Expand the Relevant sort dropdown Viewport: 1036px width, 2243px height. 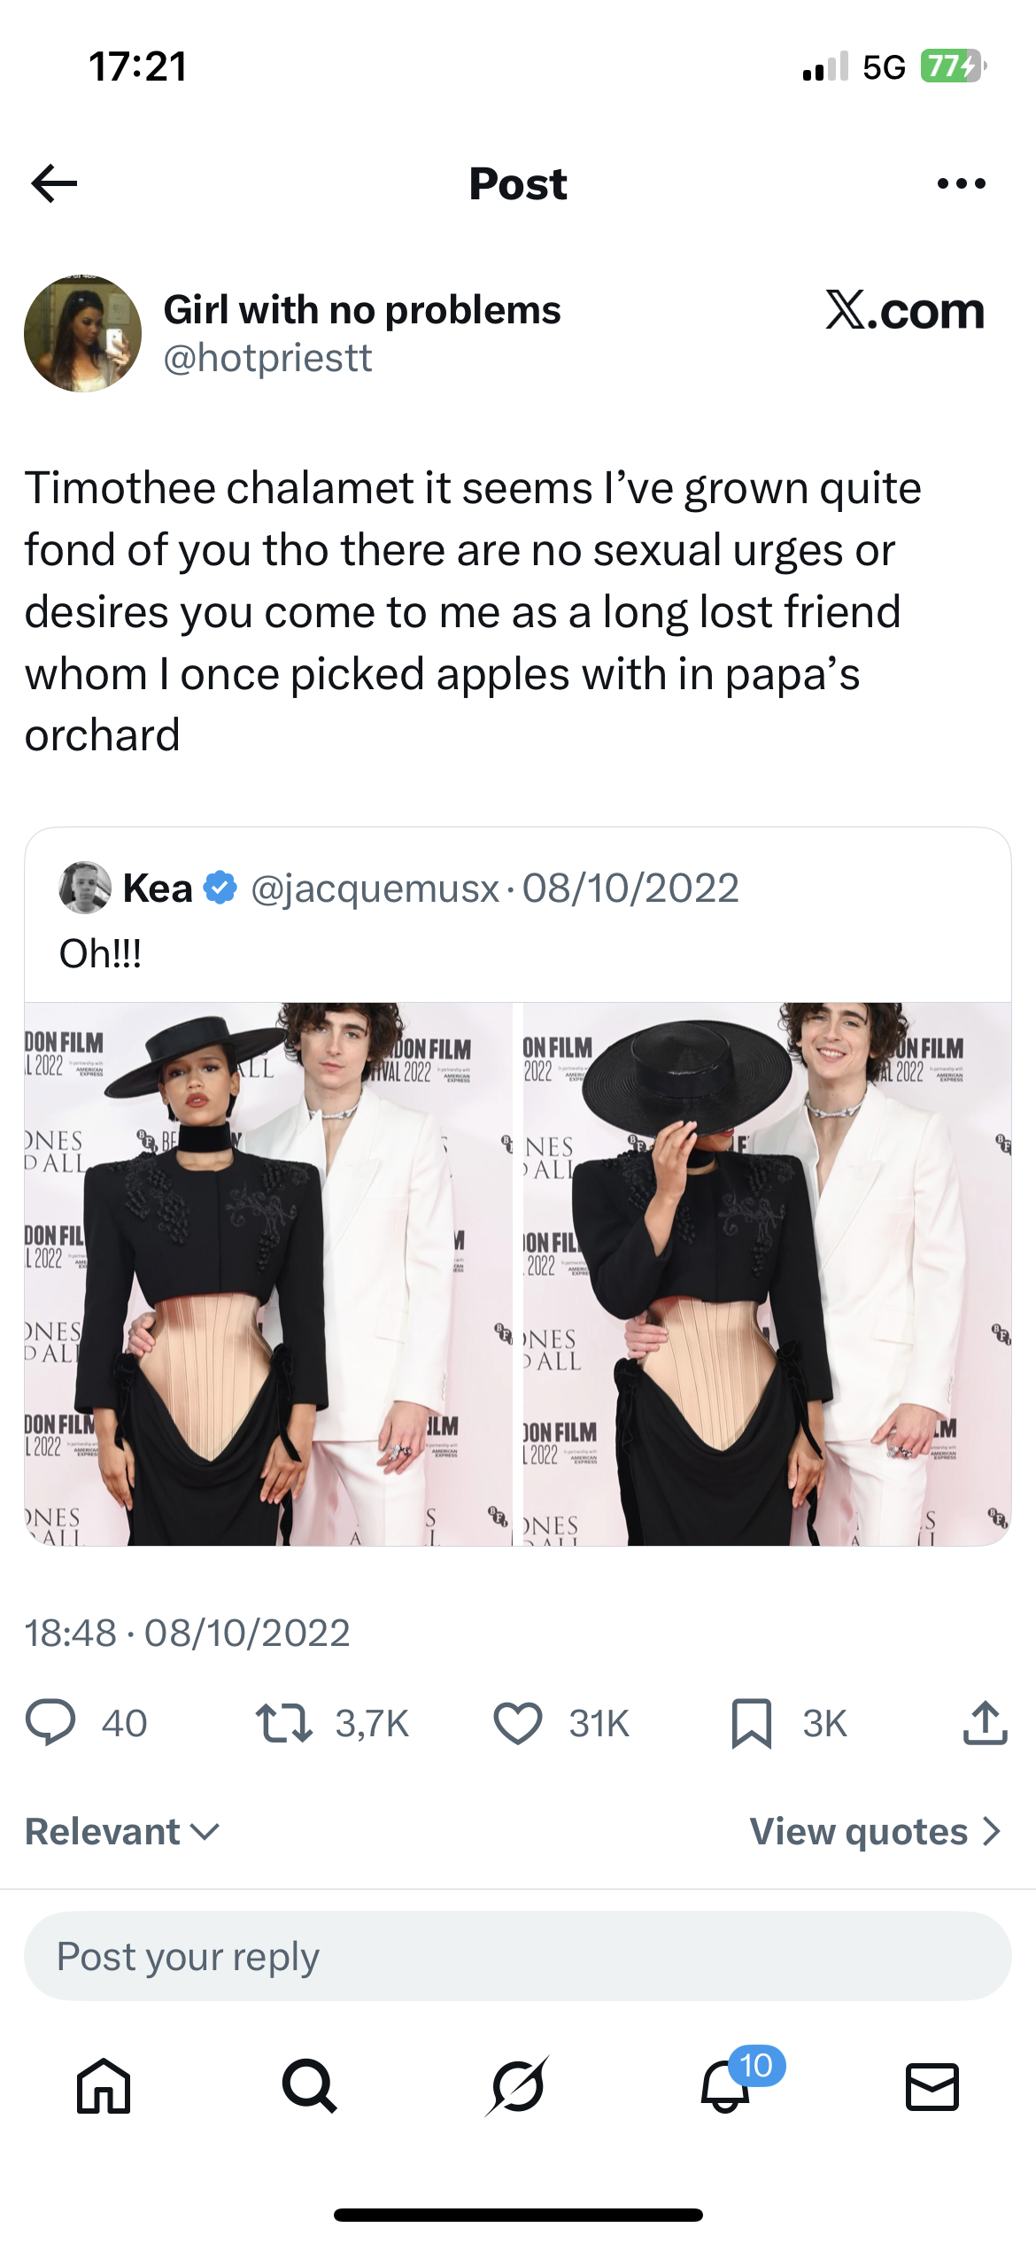coord(122,1831)
